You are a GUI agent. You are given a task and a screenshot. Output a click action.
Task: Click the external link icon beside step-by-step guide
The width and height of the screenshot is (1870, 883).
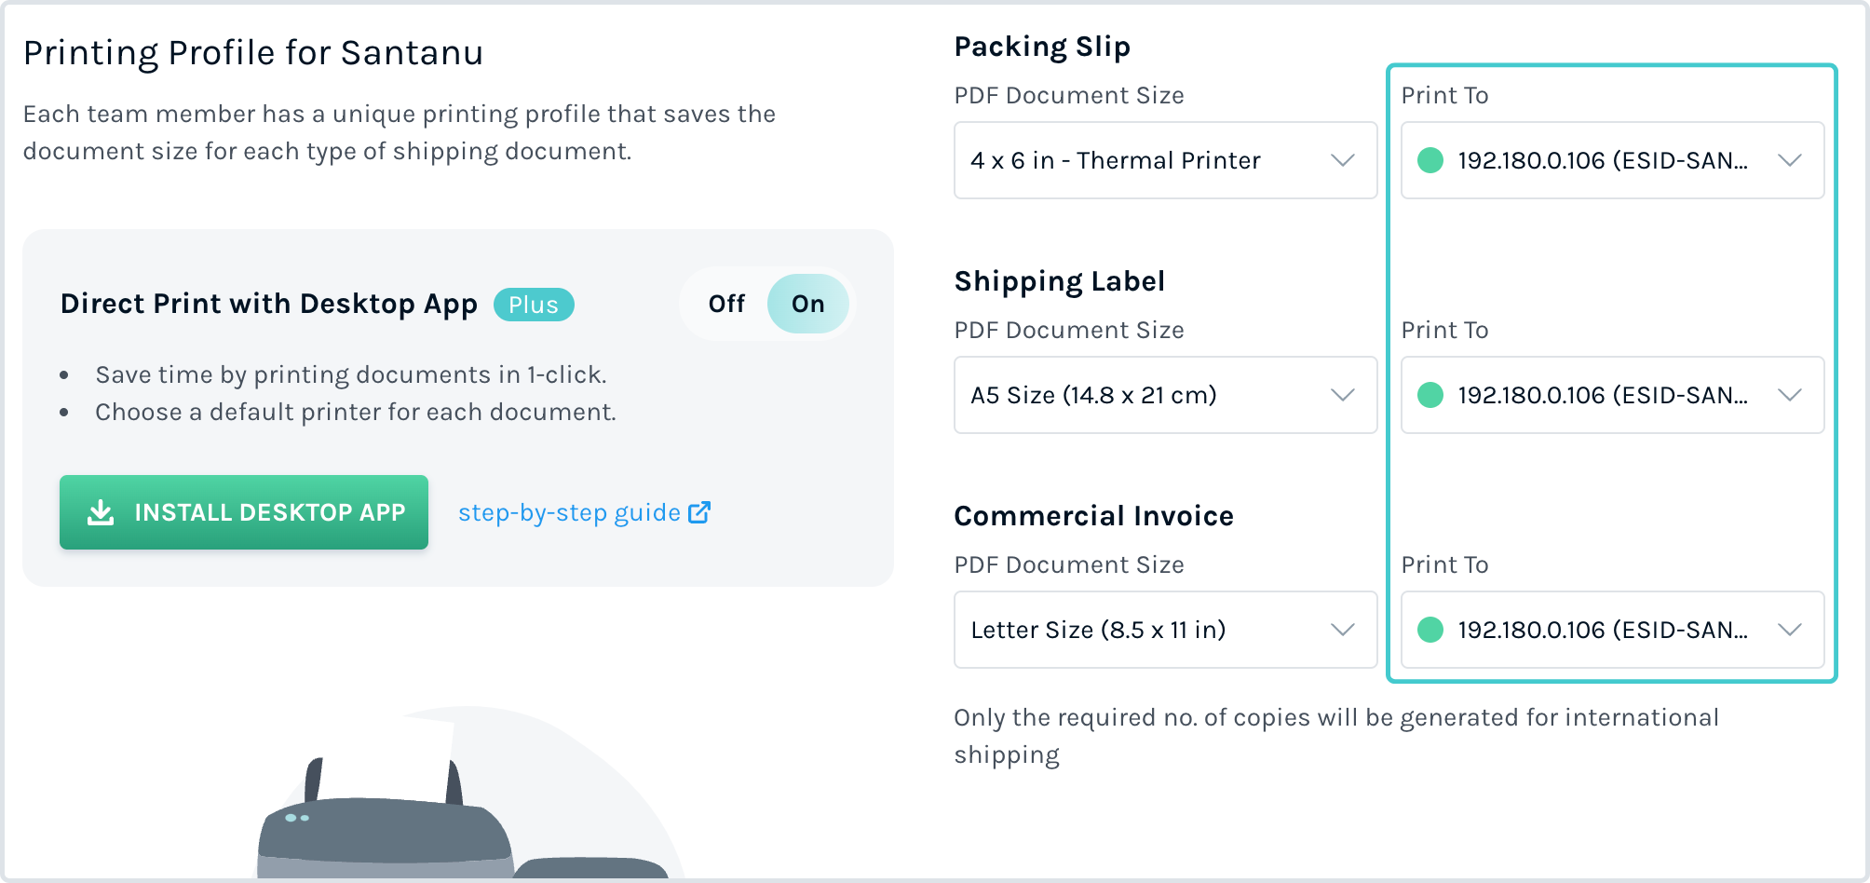pyautogui.click(x=699, y=512)
